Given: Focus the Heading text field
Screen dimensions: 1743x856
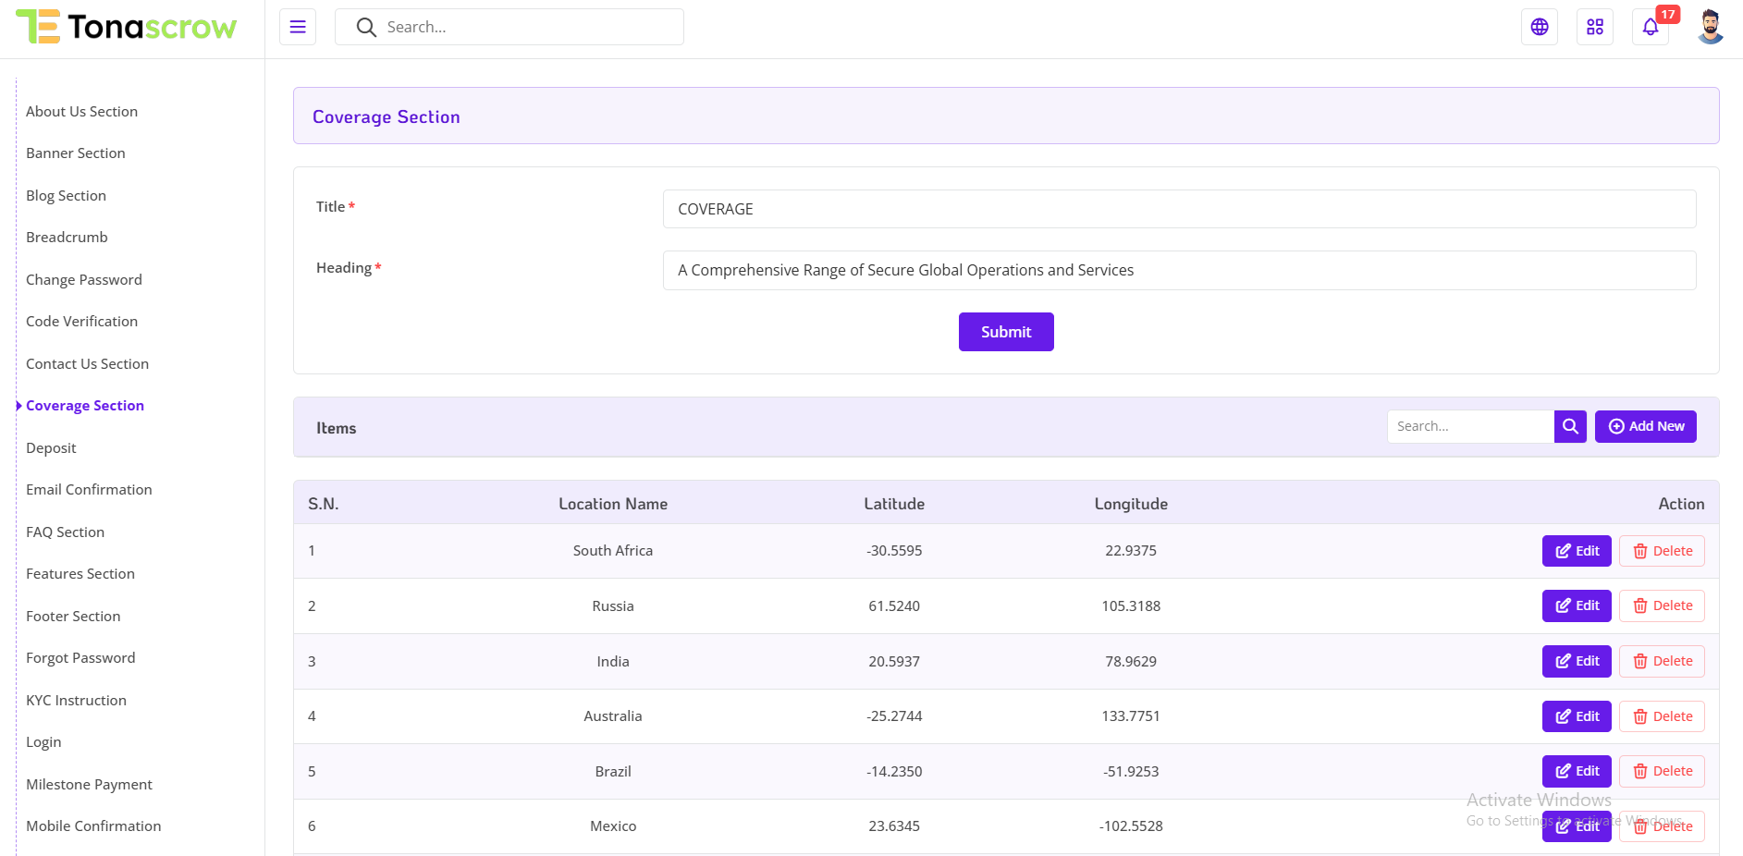Looking at the screenshot, I should (1179, 270).
